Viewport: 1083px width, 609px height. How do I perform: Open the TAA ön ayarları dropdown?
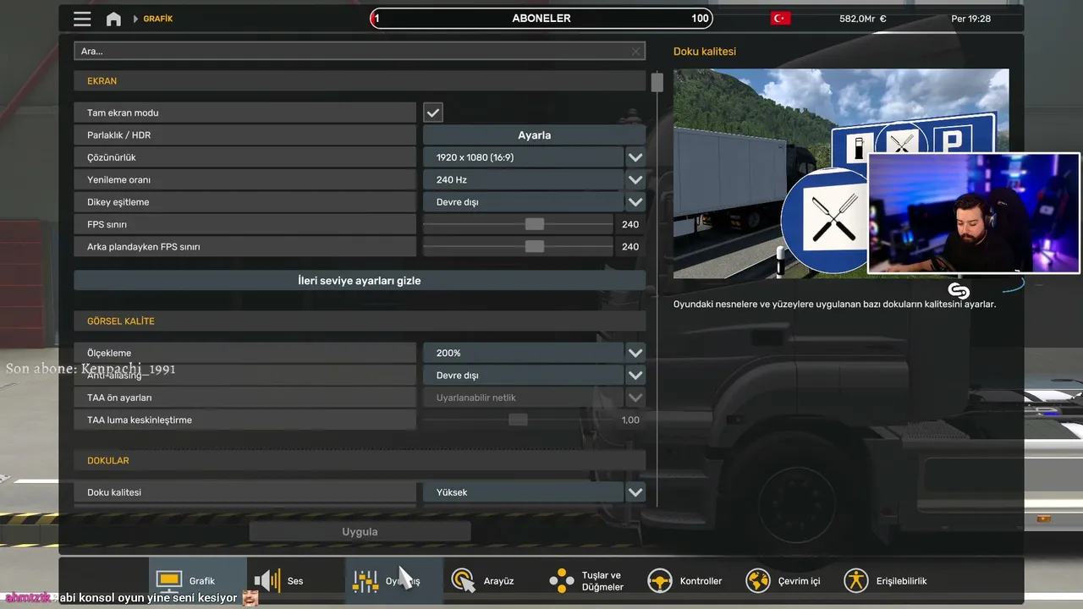[534, 398]
